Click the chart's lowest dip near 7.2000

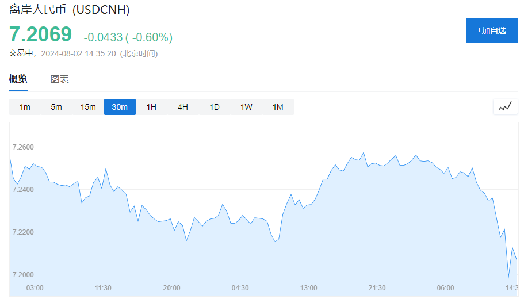click(508, 277)
